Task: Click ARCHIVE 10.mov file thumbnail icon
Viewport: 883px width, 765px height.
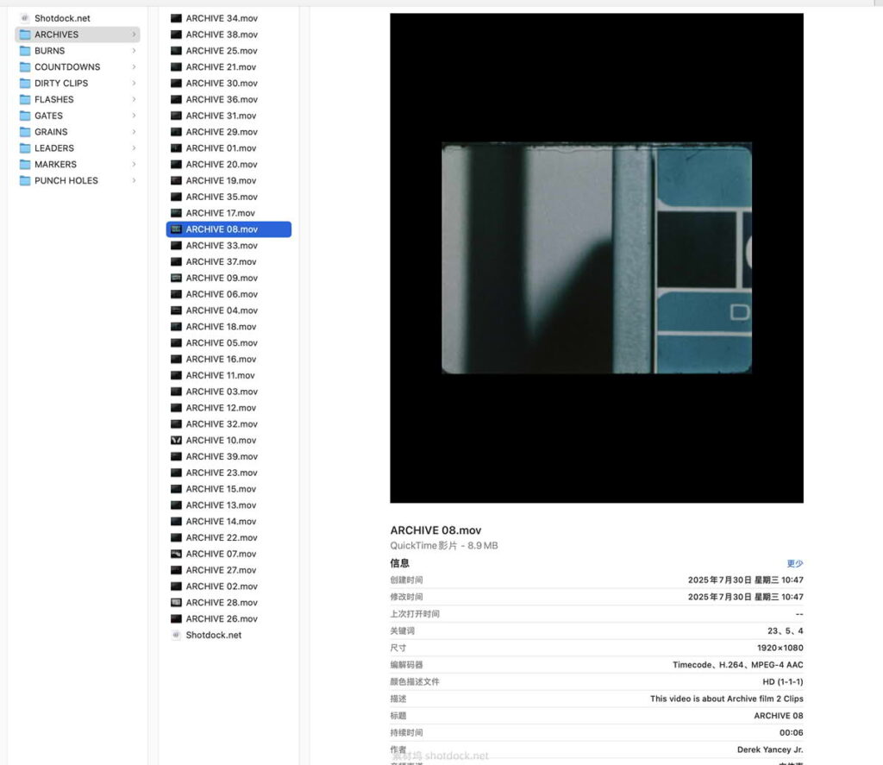Action: [176, 440]
